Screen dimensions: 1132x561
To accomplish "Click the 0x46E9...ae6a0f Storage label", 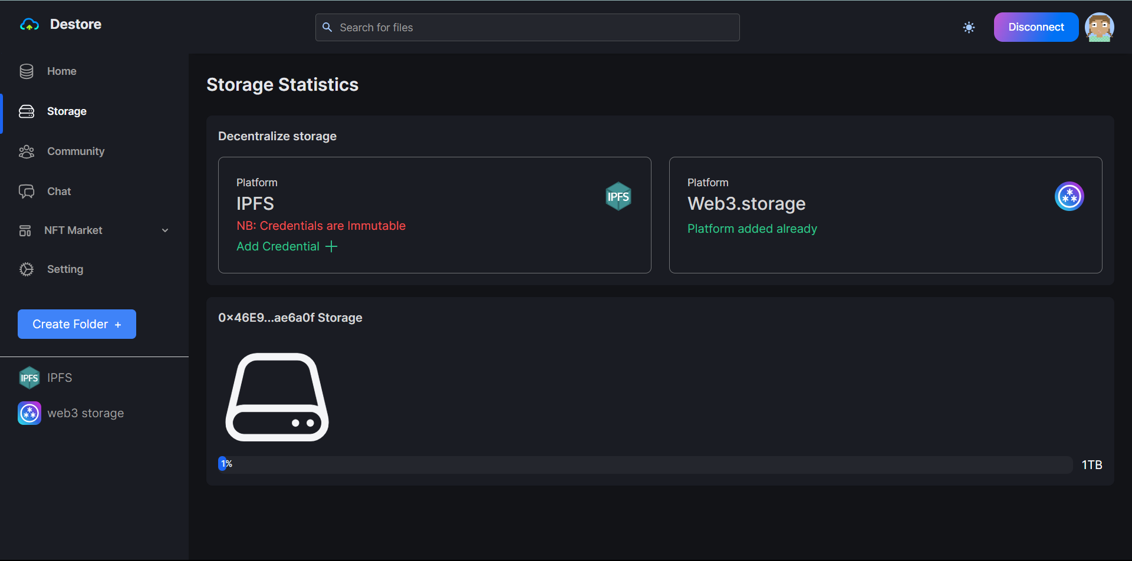I will pos(290,318).
